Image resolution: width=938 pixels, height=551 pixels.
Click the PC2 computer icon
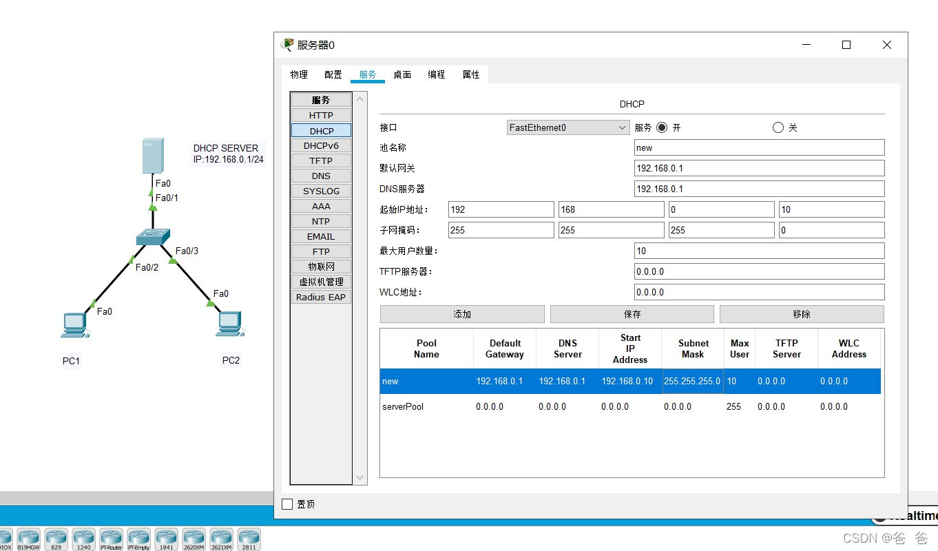click(x=229, y=324)
